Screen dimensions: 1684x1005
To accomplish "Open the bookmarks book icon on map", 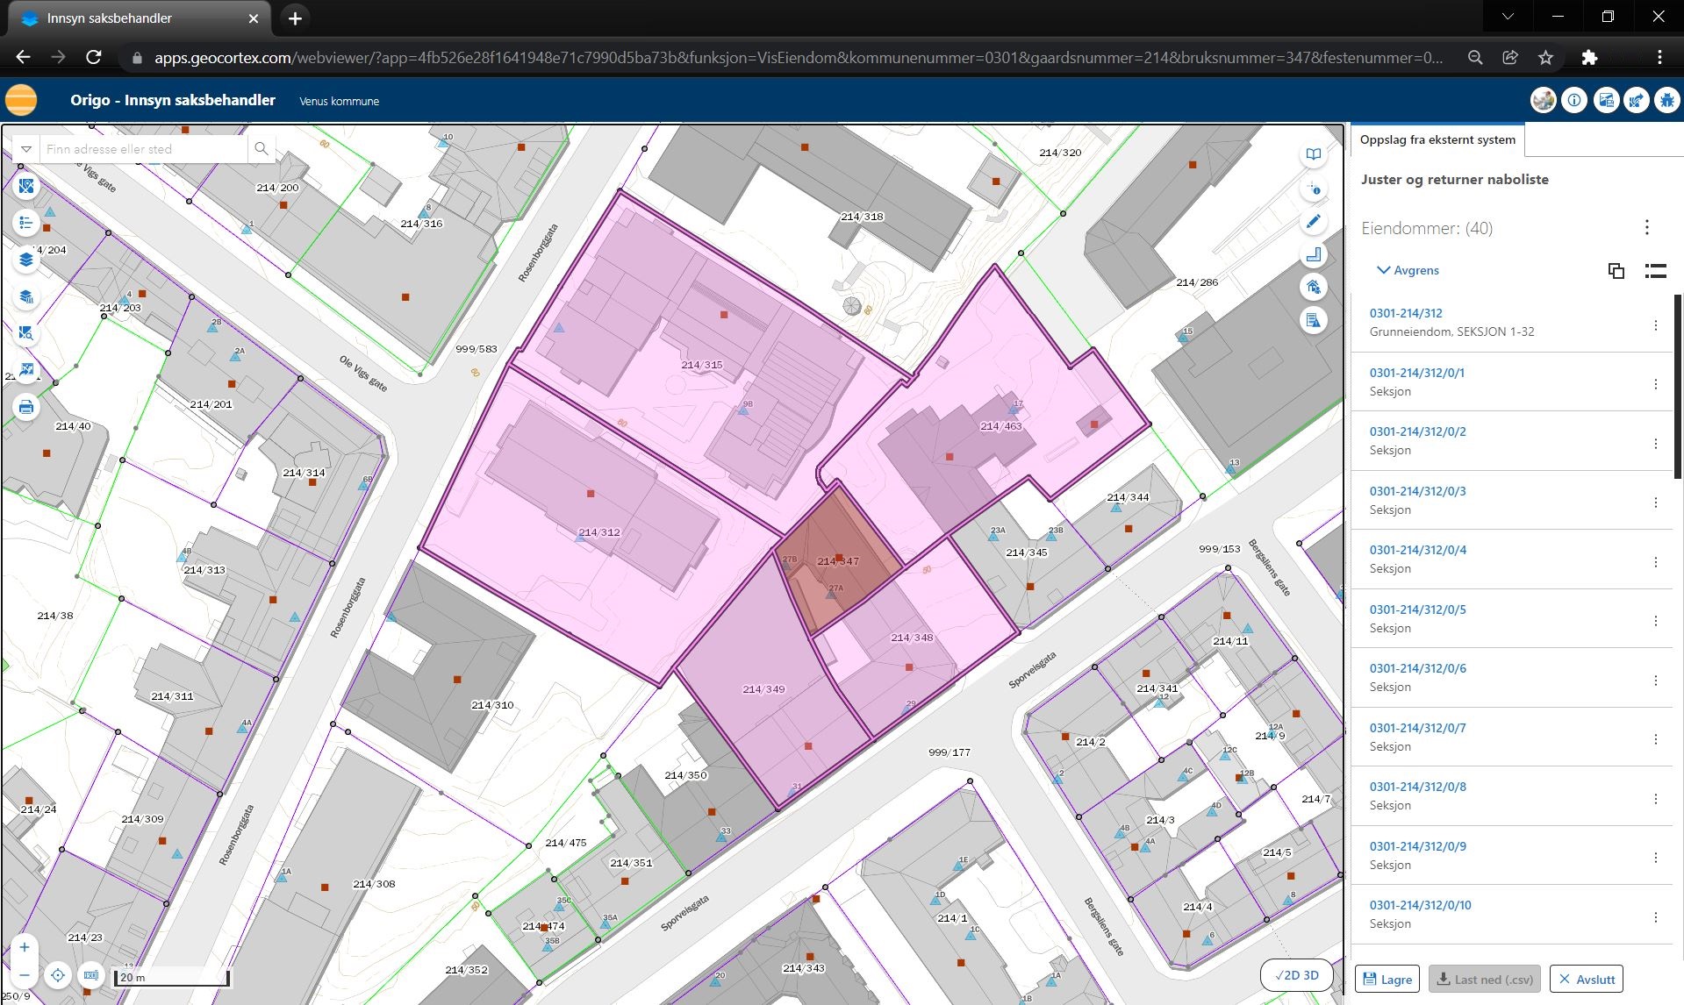I will (1313, 155).
